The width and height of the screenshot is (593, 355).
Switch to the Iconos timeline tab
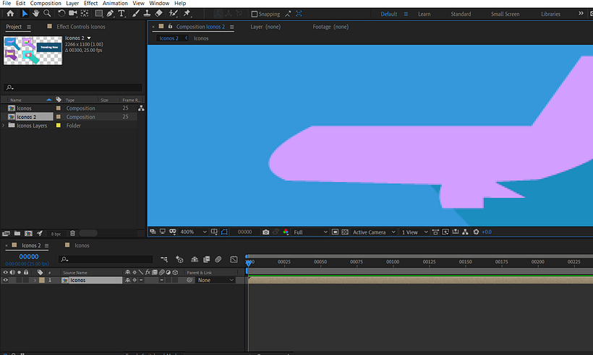(82, 245)
